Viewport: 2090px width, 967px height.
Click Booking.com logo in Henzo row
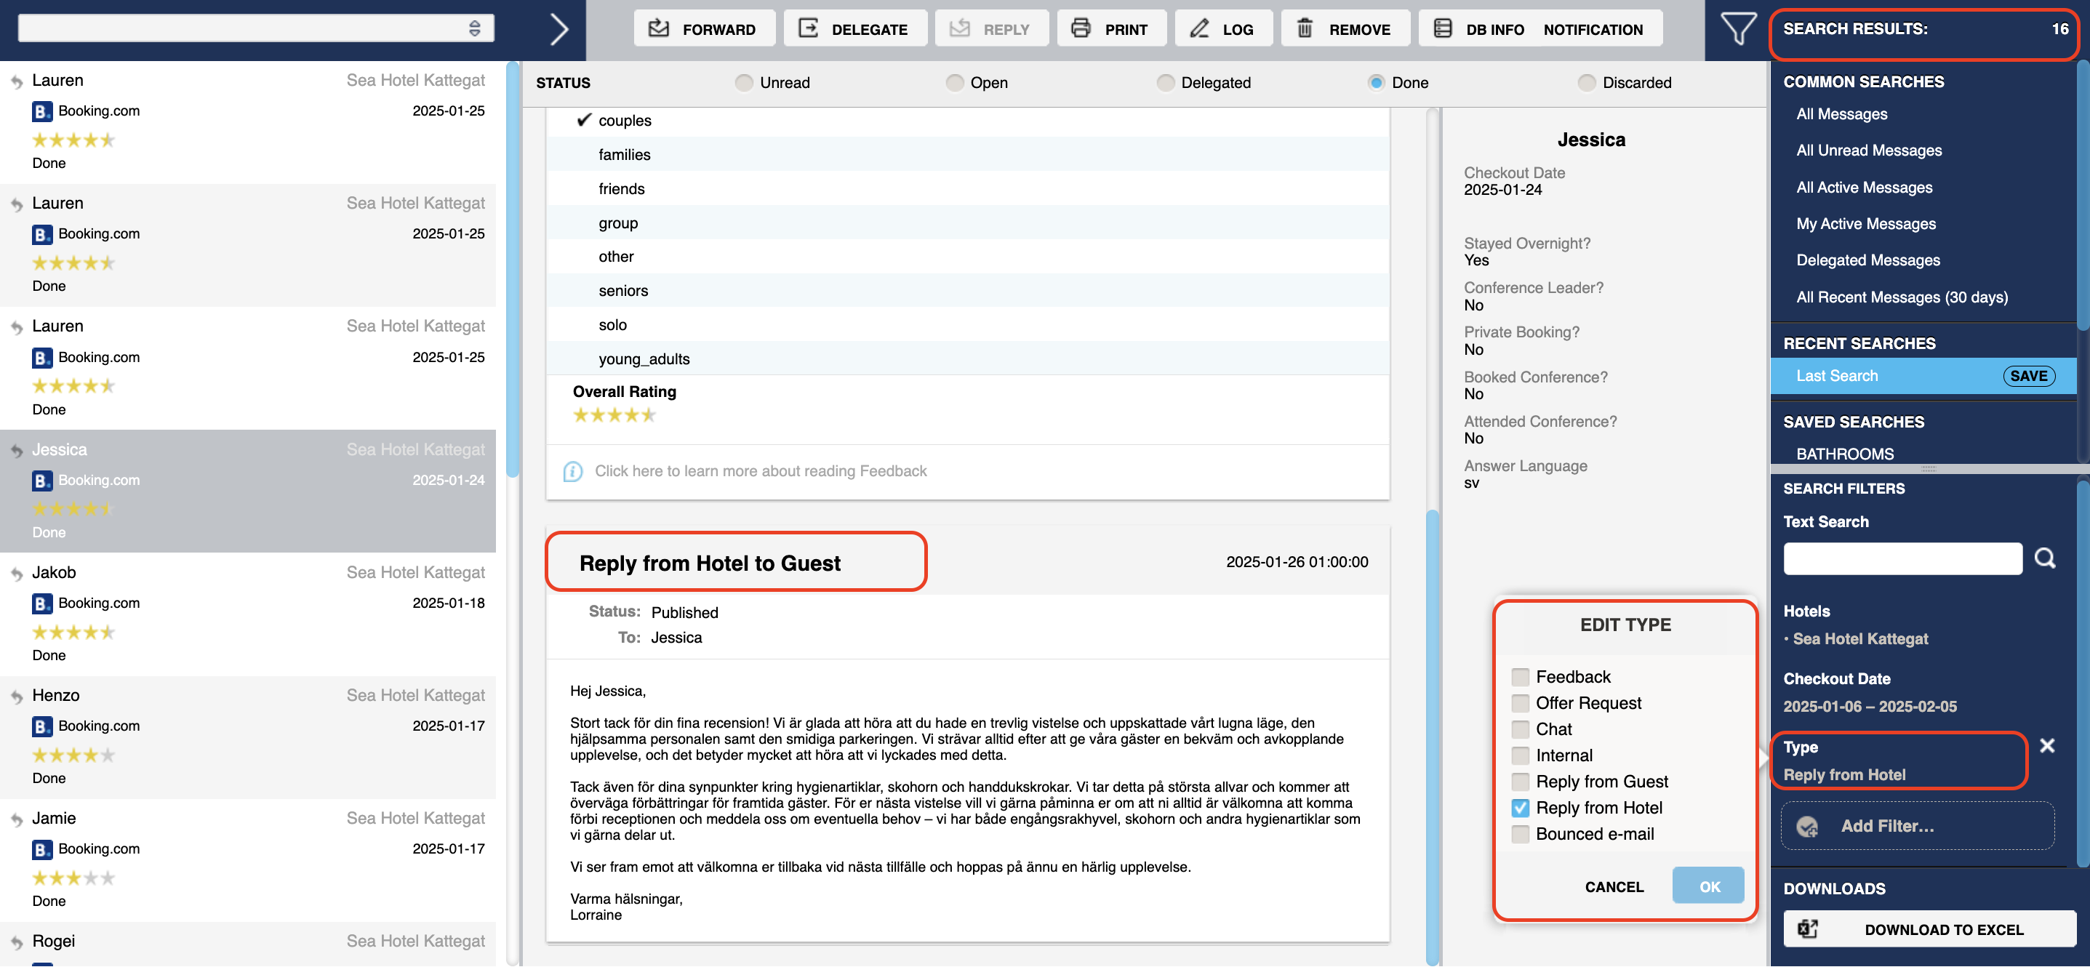pyautogui.click(x=42, y=727)
